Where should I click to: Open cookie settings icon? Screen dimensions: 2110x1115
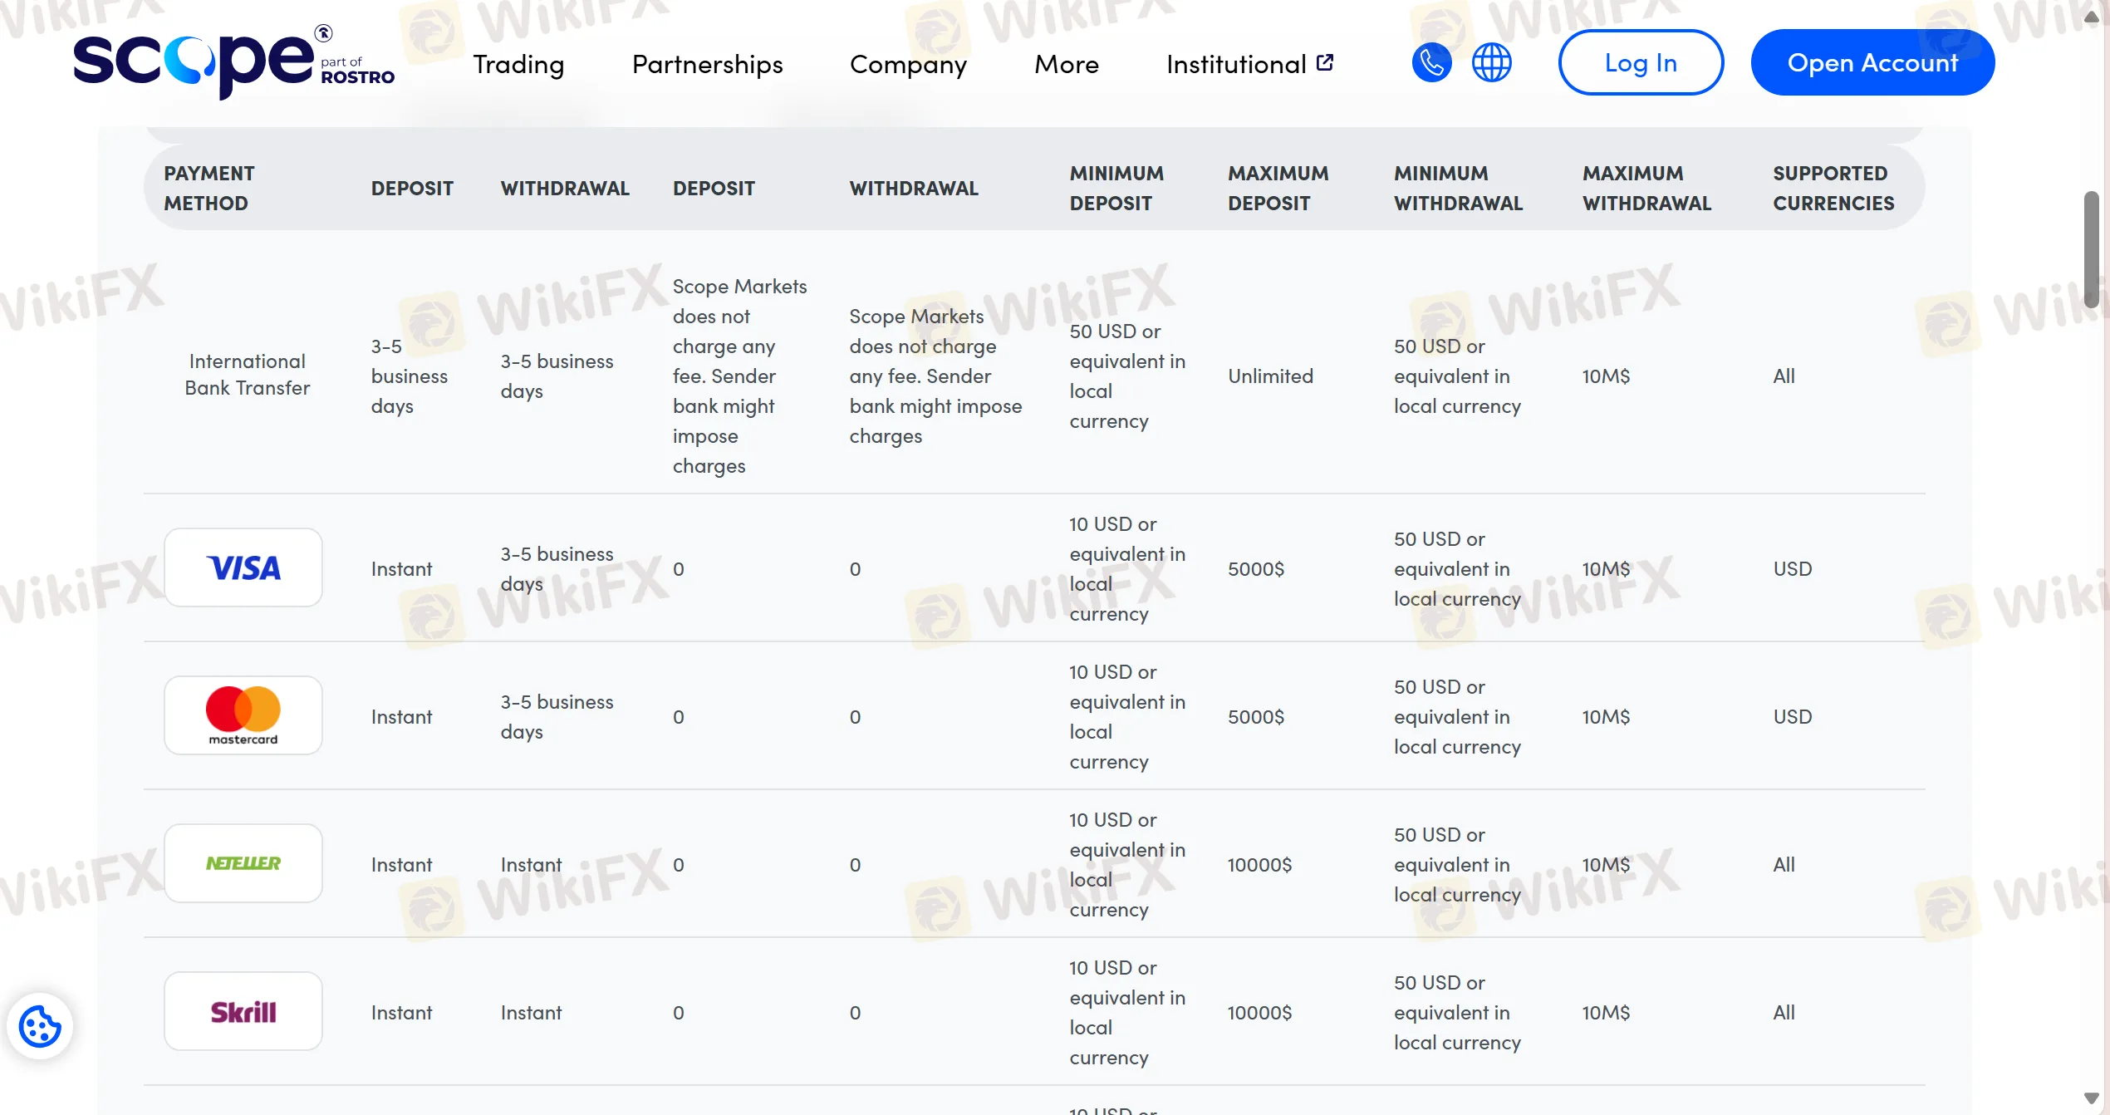point(40,1026)
